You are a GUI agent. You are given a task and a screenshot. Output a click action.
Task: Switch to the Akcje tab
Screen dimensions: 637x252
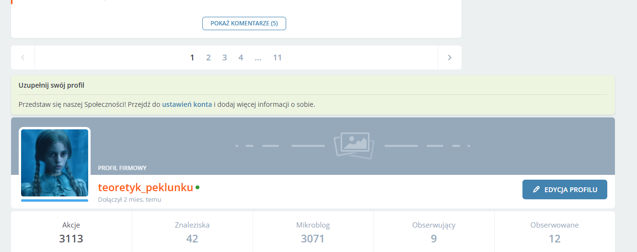pos(71,232)
